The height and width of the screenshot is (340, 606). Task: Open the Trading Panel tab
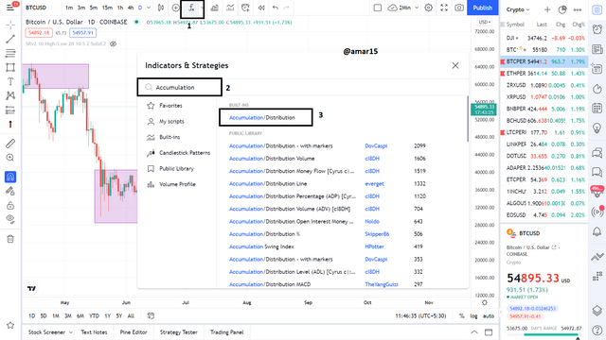click(x=227, y=332)
